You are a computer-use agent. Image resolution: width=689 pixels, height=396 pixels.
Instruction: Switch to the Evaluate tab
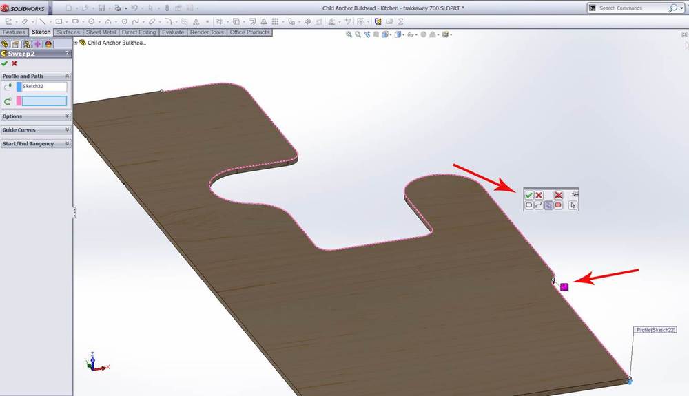(173, 32)
